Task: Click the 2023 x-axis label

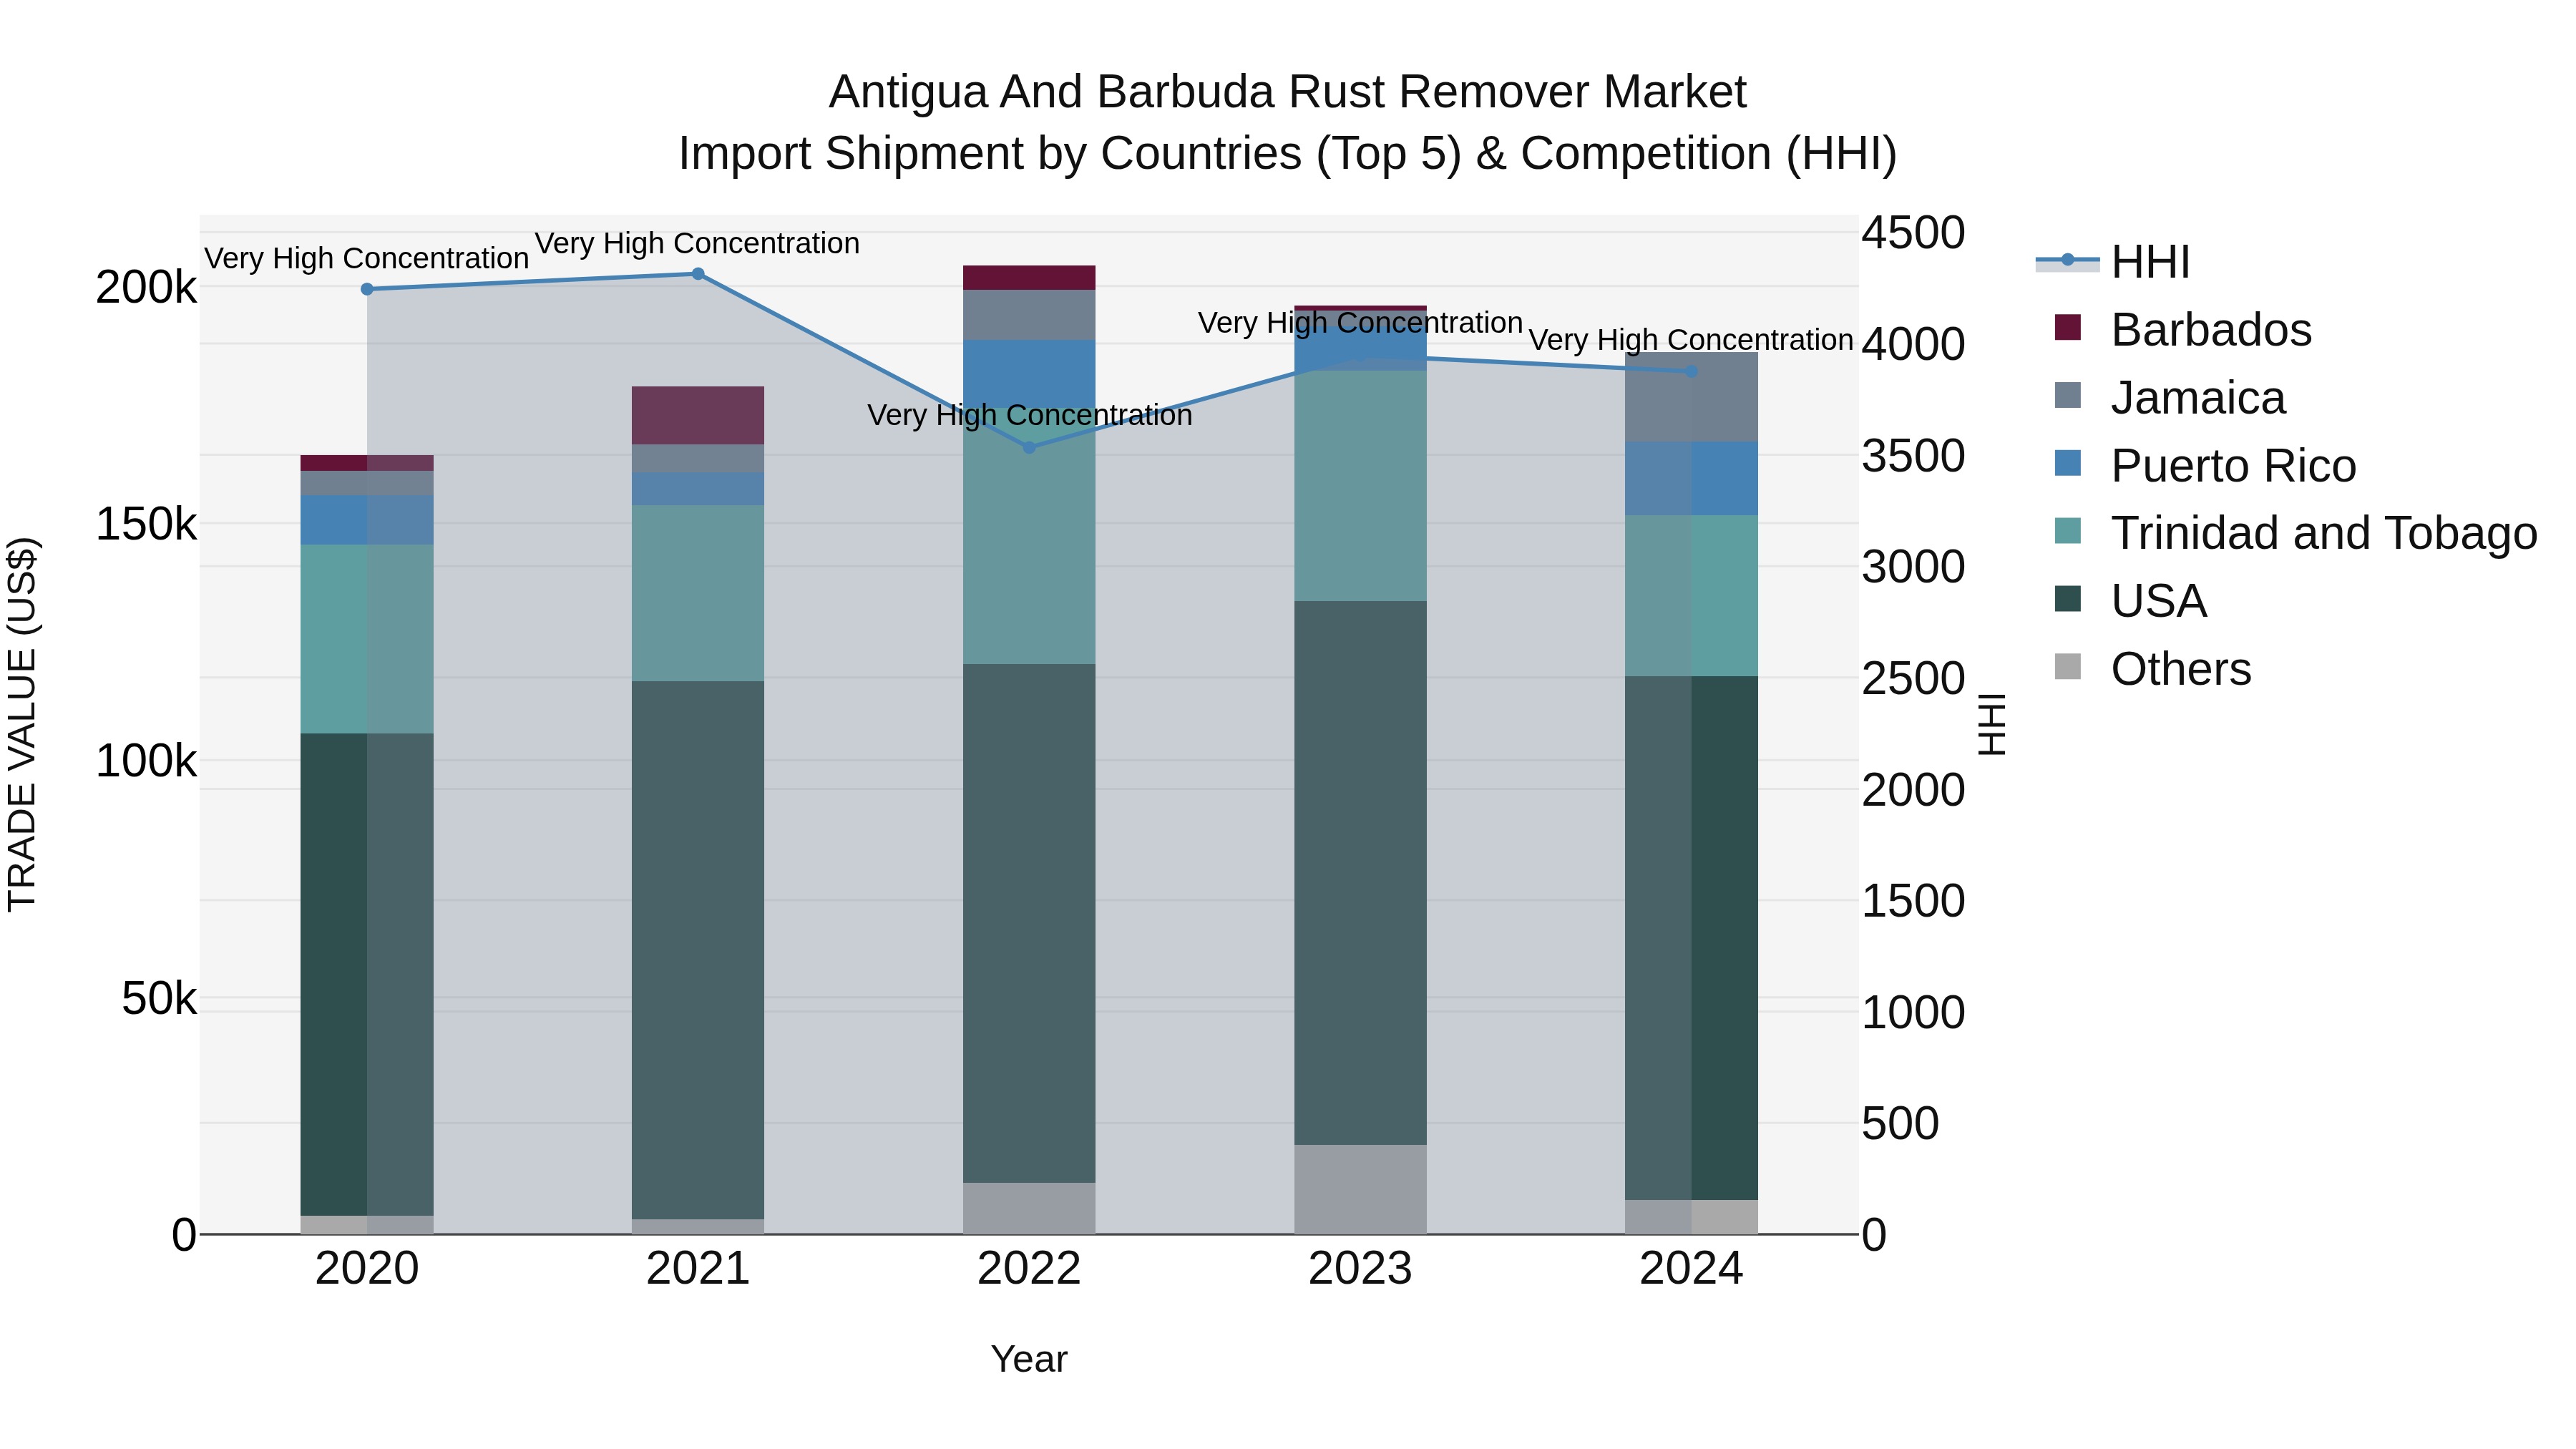Action: point(1360,1269)
